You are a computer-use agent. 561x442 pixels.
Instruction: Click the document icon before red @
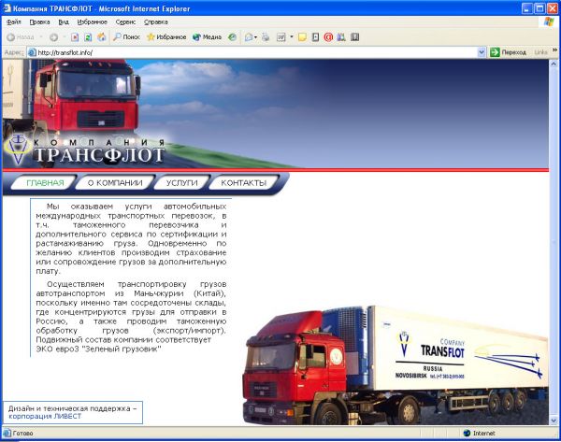pyautogui.click(x=315, y=37)
